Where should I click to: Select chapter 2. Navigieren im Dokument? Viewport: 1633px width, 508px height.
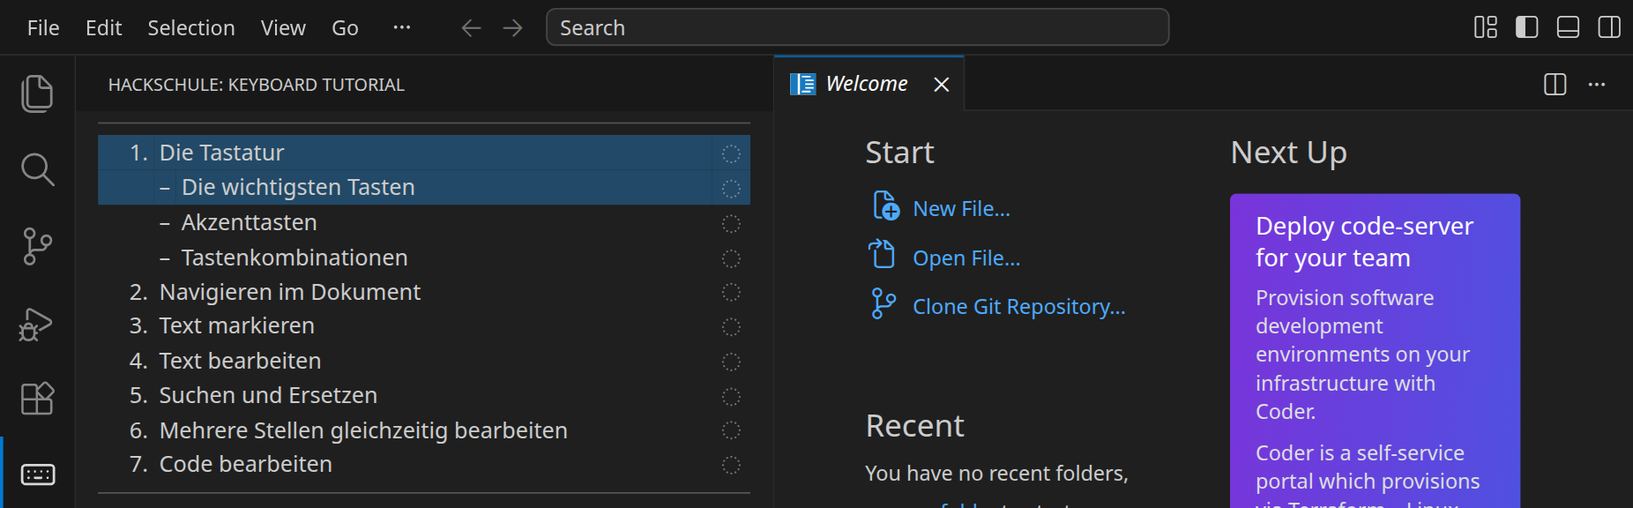(424, 292)
